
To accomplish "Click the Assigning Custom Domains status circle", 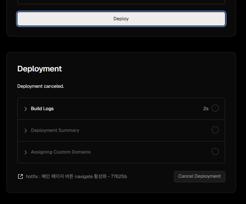I will [215, 151].
